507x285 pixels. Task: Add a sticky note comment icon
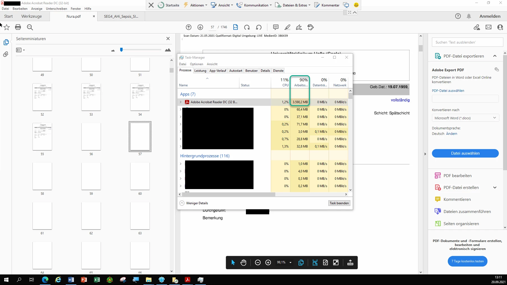point(276,27)
